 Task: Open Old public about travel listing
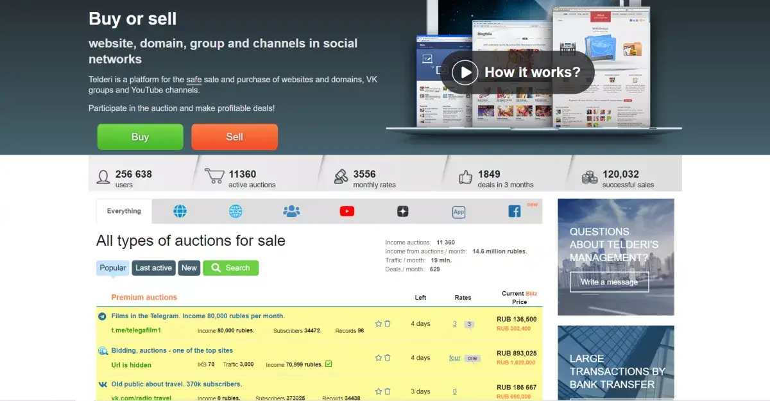click(x=176, y=384)
